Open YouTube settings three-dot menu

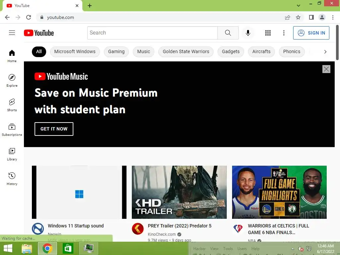284,33
